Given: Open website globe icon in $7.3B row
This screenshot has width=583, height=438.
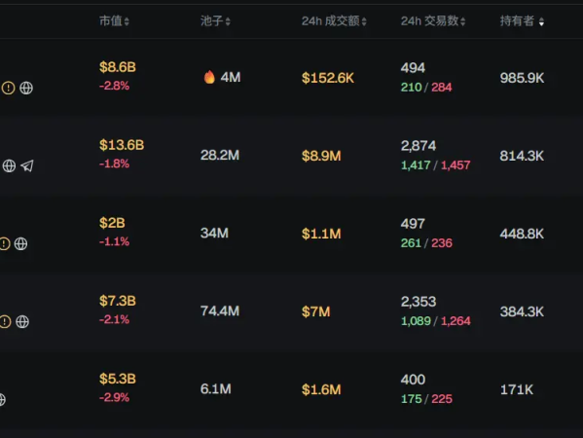Looking at the screenshot, I should (22, 321).
